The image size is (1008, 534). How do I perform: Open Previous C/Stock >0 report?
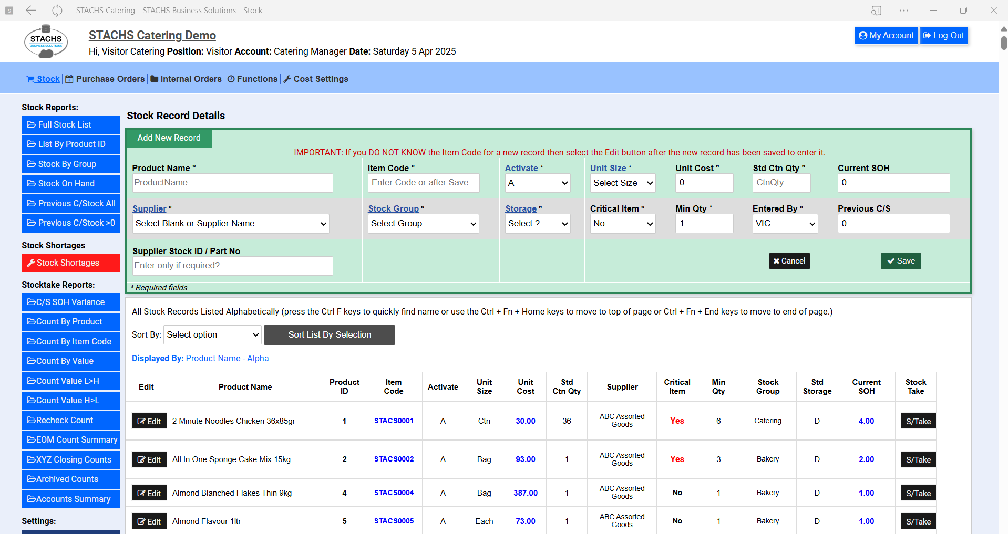tap(71, 223)
